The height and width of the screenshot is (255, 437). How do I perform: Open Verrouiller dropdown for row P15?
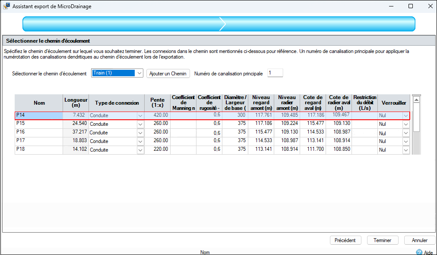pos(406,124)
